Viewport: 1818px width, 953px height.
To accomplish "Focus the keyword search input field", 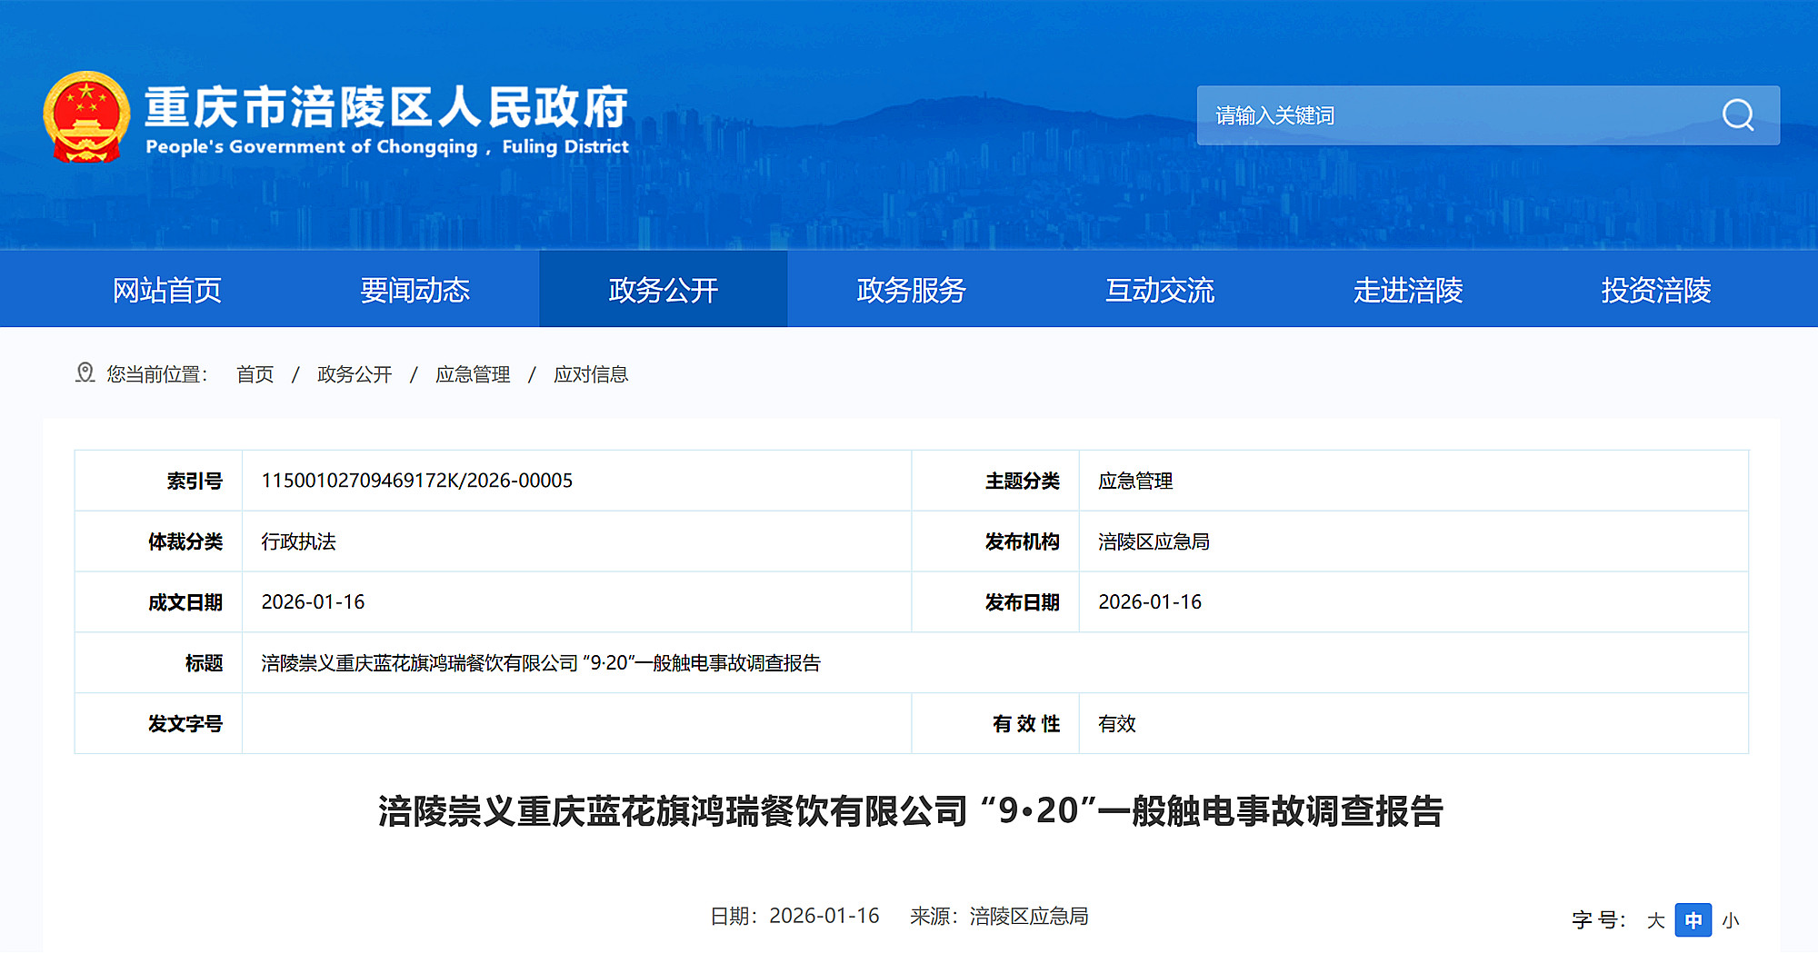I will tap(1488, 115).
